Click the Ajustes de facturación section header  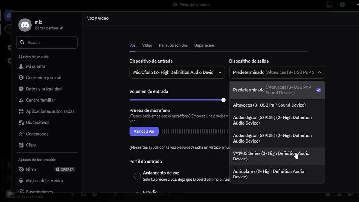[x=37, y=160]
